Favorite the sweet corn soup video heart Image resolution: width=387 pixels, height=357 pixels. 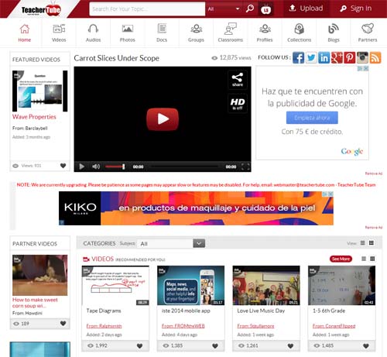tap(63, 323)
